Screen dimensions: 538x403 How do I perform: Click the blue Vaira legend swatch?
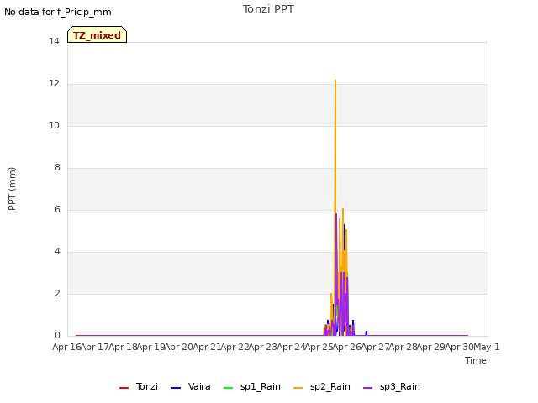click(x=176, y=388)
